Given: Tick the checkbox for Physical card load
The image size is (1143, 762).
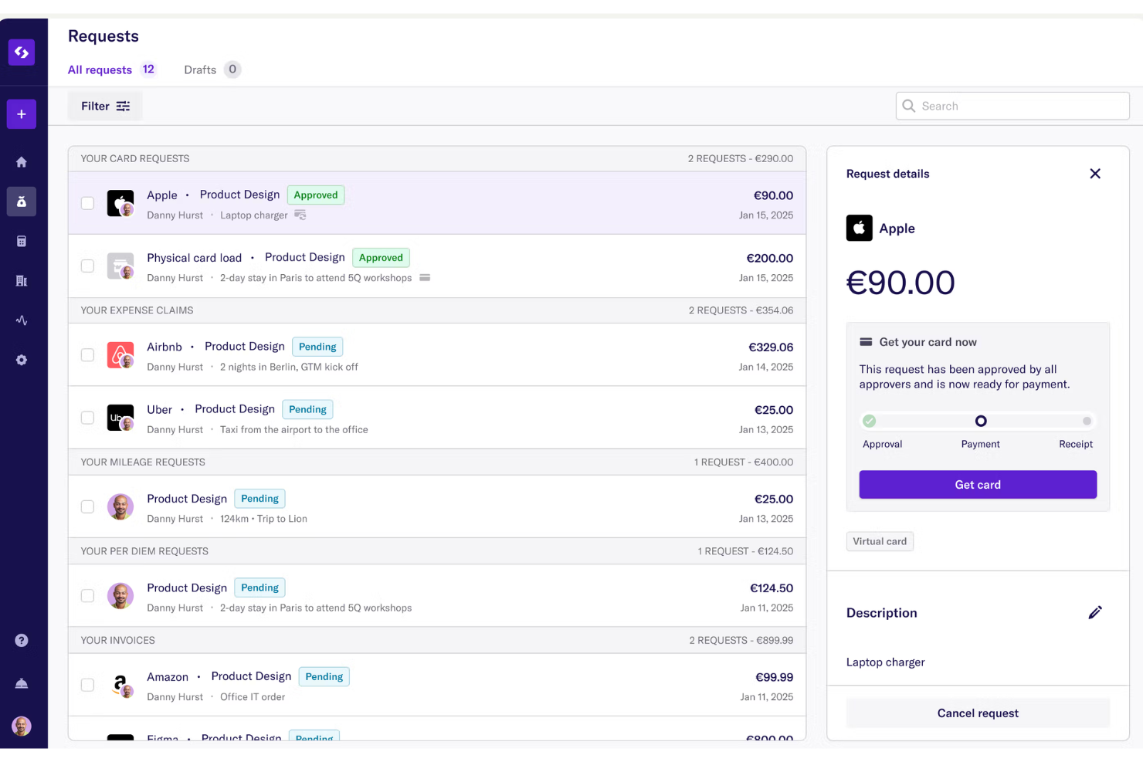Looking at the screenshot, I should coord(88,266).
